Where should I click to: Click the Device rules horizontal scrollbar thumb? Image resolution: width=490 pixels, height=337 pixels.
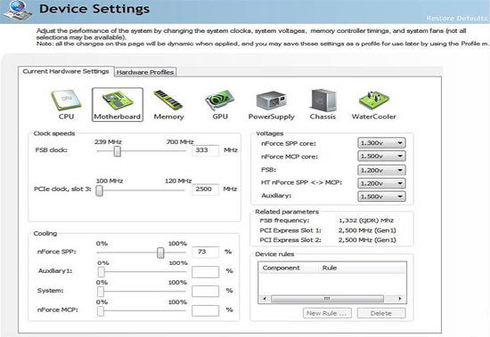coord(327,299)
